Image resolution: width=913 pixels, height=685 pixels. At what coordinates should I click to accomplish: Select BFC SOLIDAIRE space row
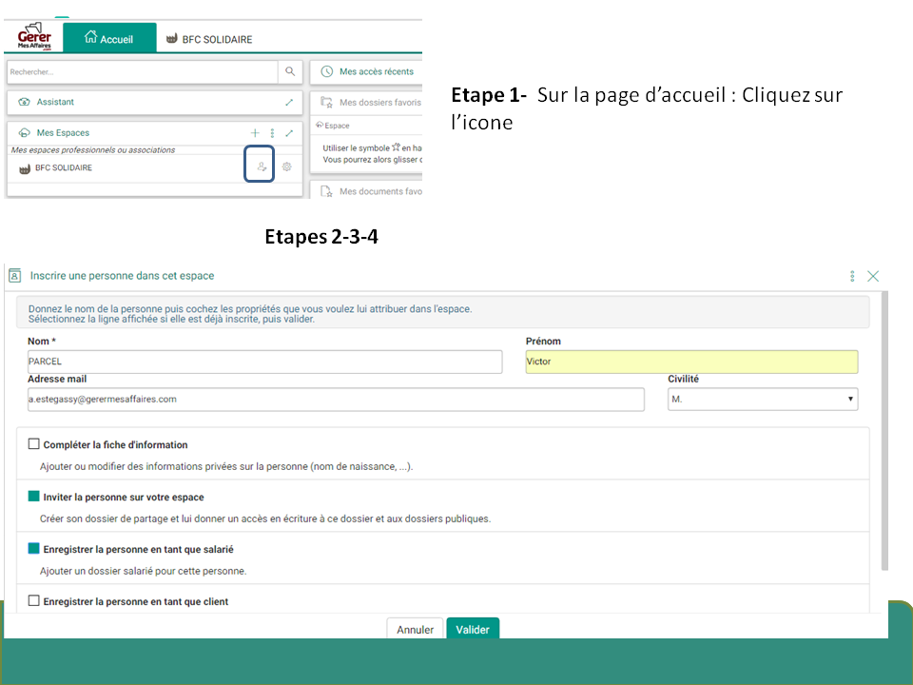point(155,167)
